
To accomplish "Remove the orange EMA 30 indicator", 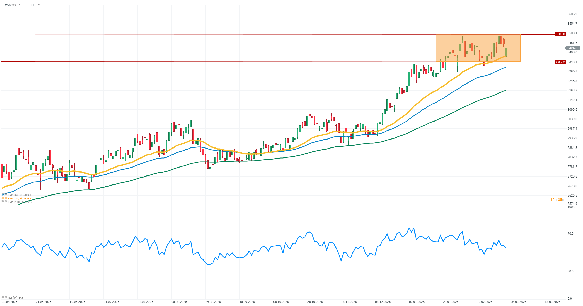I will pyautogui.click(x=6, y=198).
